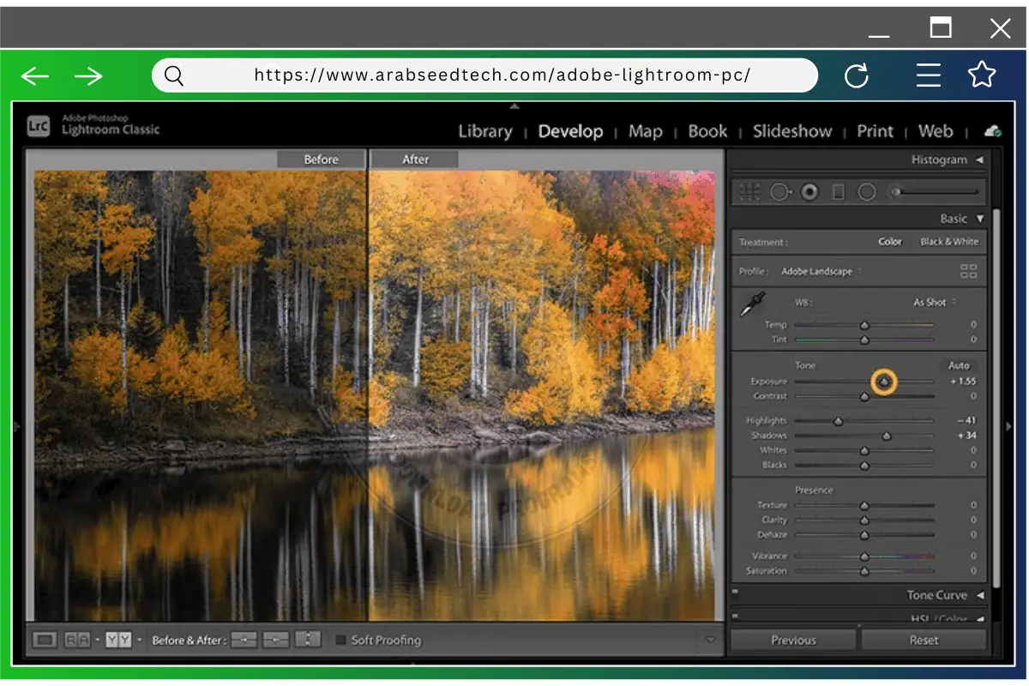The height and width of the screenshot is (686, 1029).
Task: Activate the Red Eye Correction tool
Action: 809,191
